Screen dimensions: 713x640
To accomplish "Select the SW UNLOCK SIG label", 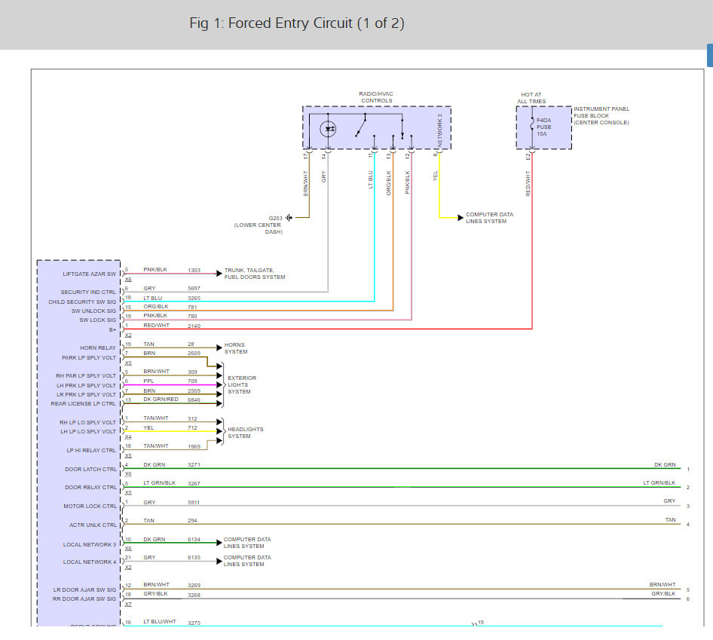I will 93,311.
